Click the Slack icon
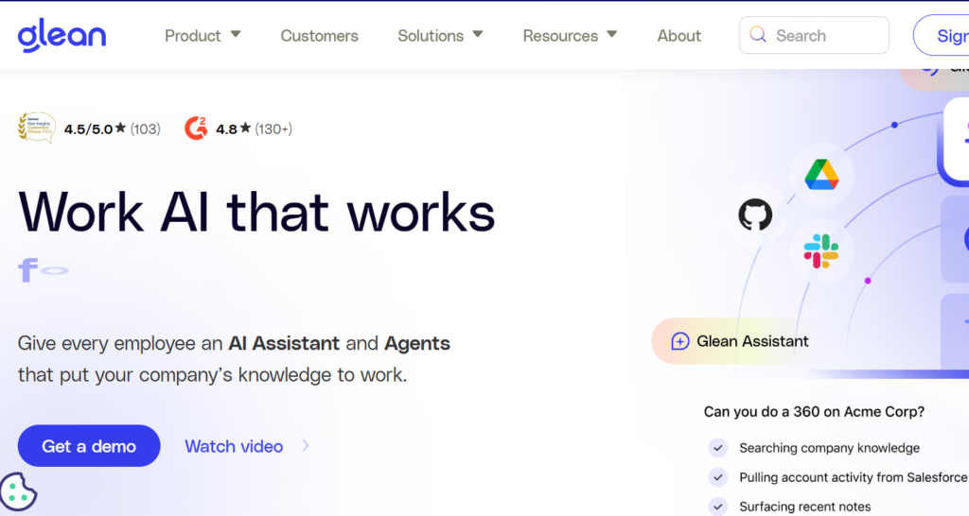Screen dimensions: 969x516 tap(821, 251)
